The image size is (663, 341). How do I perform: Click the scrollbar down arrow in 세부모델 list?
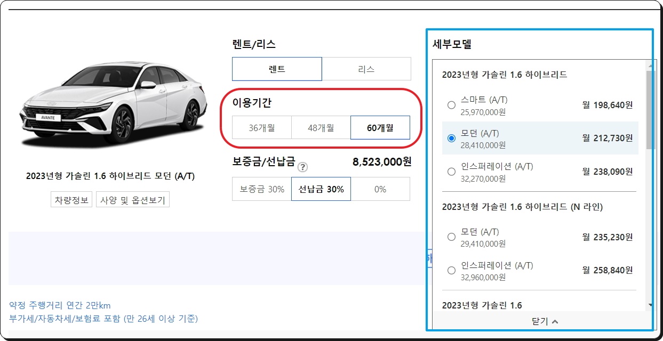pos(650,305)
